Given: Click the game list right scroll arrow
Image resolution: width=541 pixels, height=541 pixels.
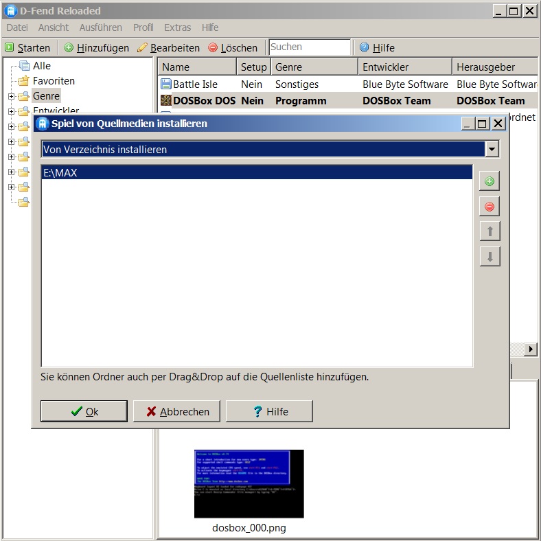Looking at the screenshot, I should point(531,349).
